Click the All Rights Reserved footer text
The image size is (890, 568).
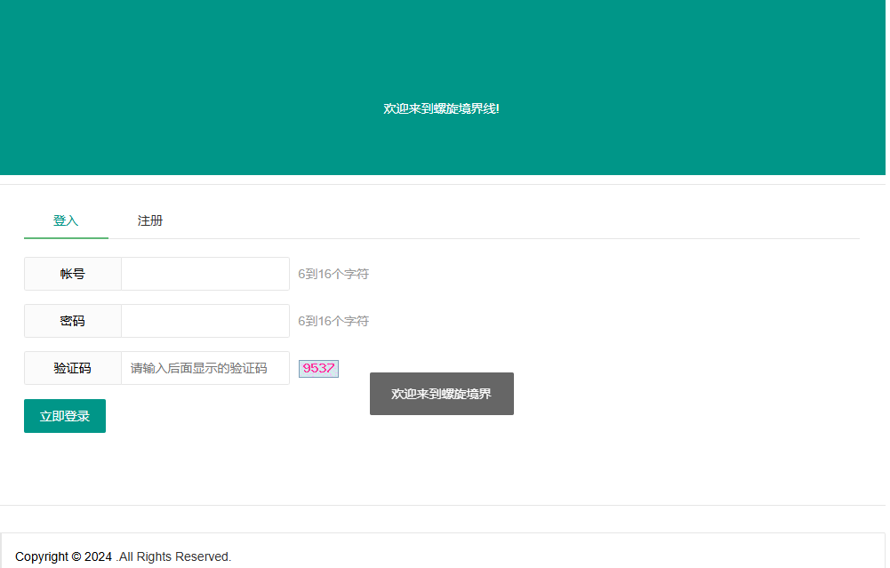point(174,556)
